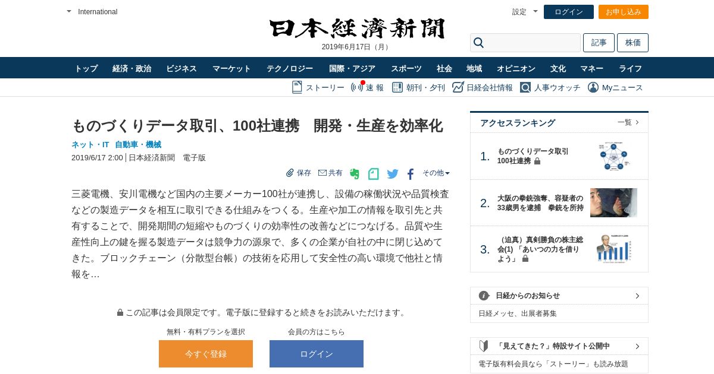Open 地域 section
Viewport: 714px width, 374px height.
474,68
